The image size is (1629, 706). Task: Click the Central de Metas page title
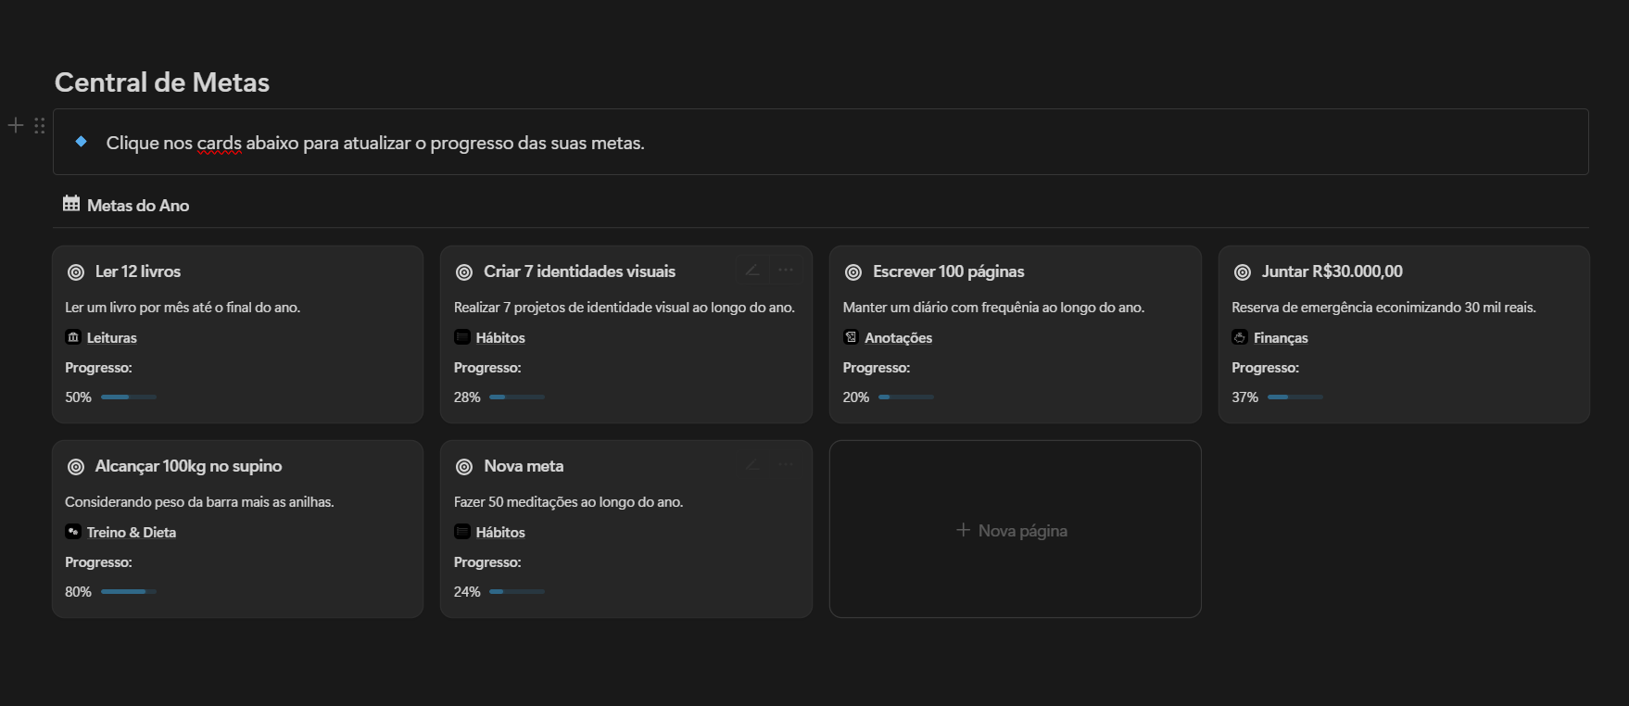click(162, 82)
